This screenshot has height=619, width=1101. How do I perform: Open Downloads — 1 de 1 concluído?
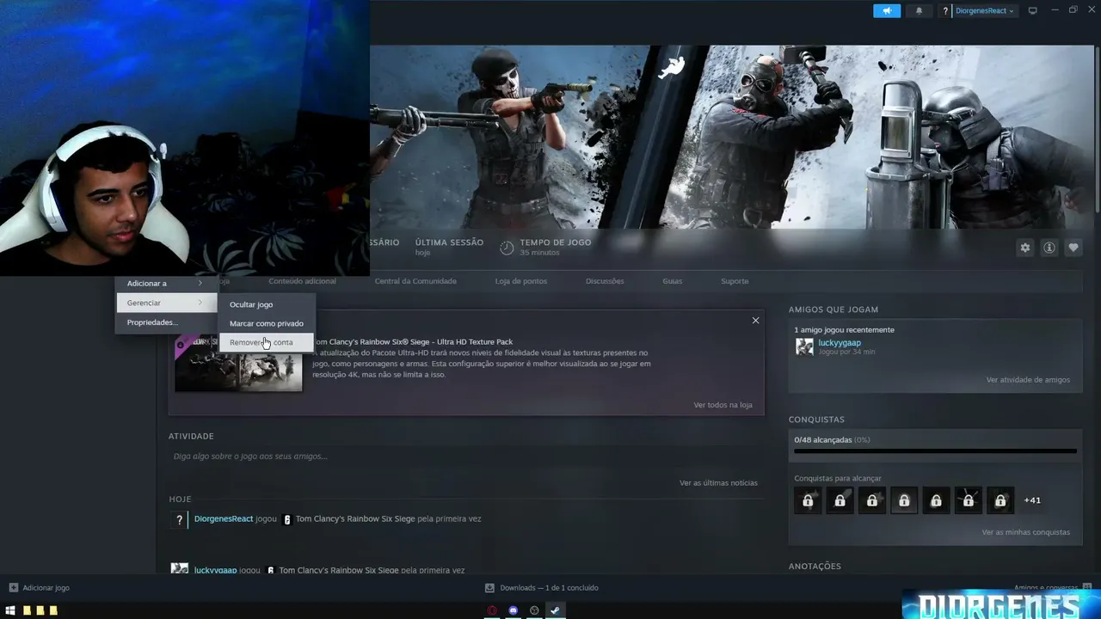tap(542, 588)
